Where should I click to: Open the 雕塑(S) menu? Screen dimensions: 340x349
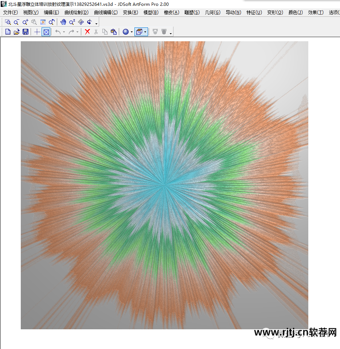point(192,12)
